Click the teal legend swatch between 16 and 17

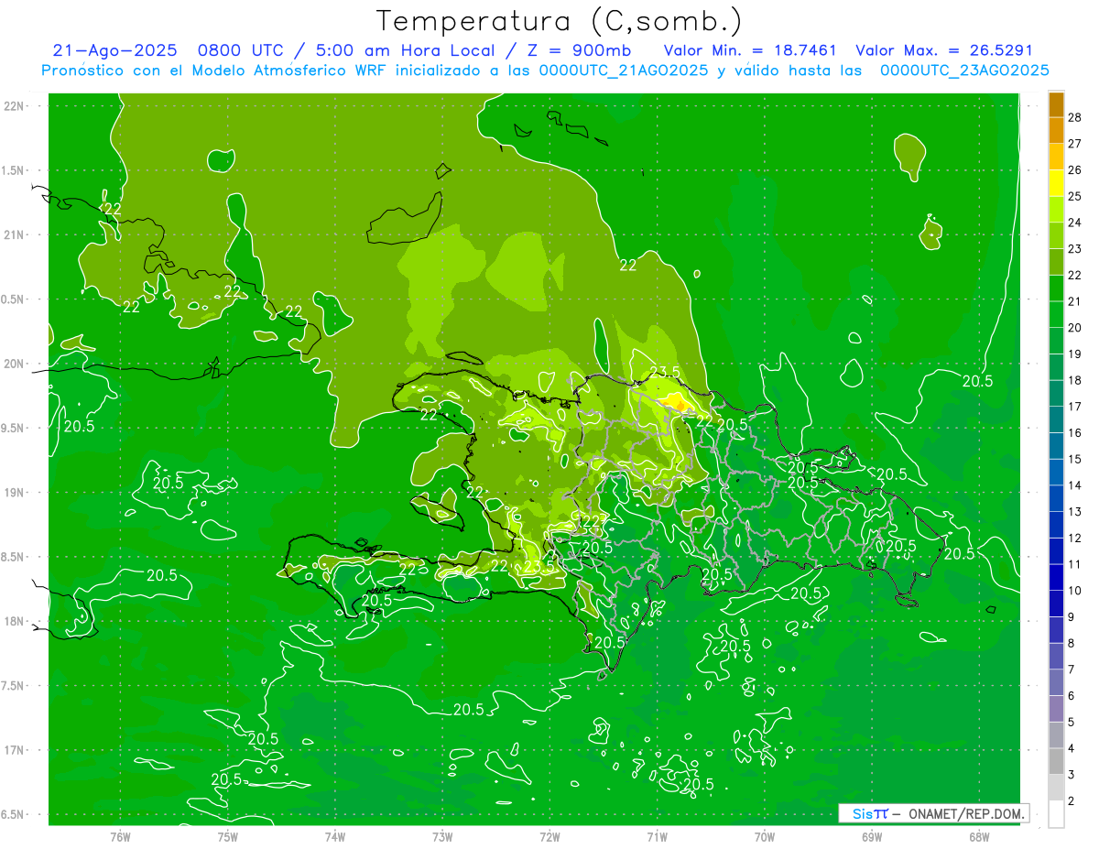pyautogui.click(x=1056, y=419)
